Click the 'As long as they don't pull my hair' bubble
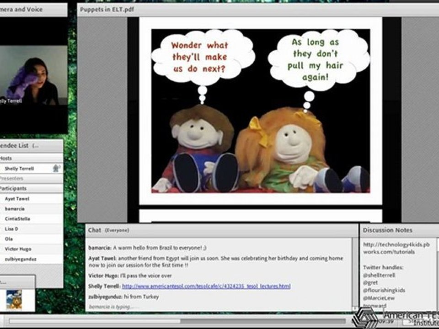Image resolution: width=439 pixels, height=329 pixels. tap(318, 59)
